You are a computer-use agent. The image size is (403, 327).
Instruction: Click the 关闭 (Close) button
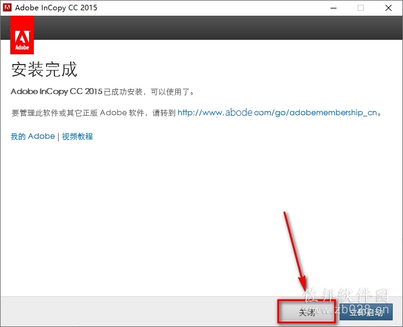pyautogui.click(x=307, y=312)
